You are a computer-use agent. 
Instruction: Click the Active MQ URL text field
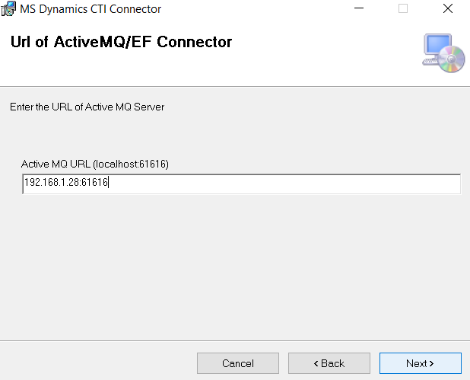[241, 184]
